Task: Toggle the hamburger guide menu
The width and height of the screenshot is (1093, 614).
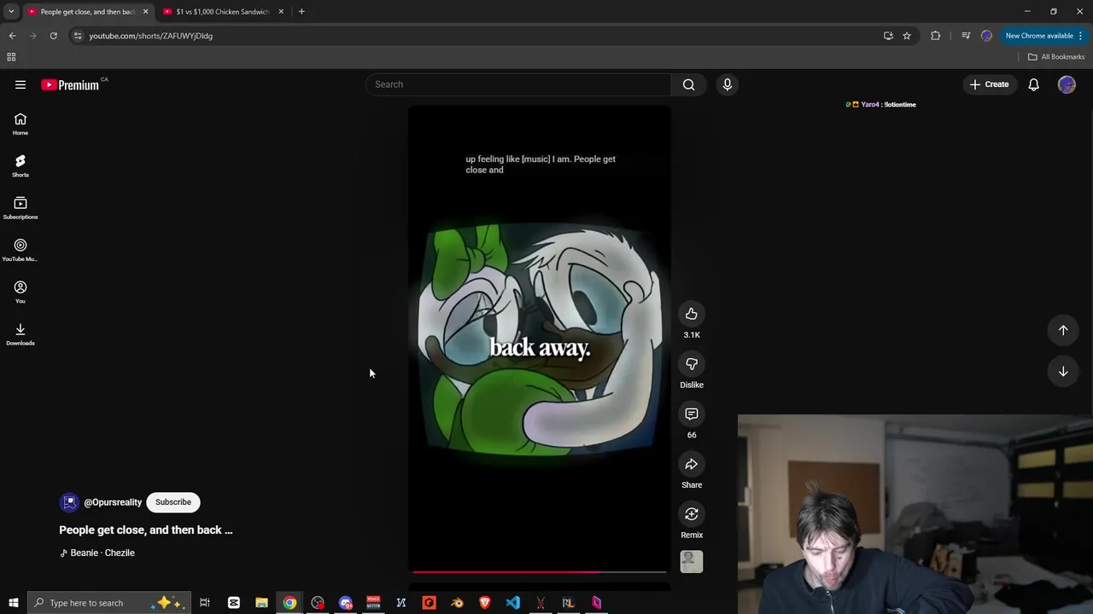Action: pos(20,84)
